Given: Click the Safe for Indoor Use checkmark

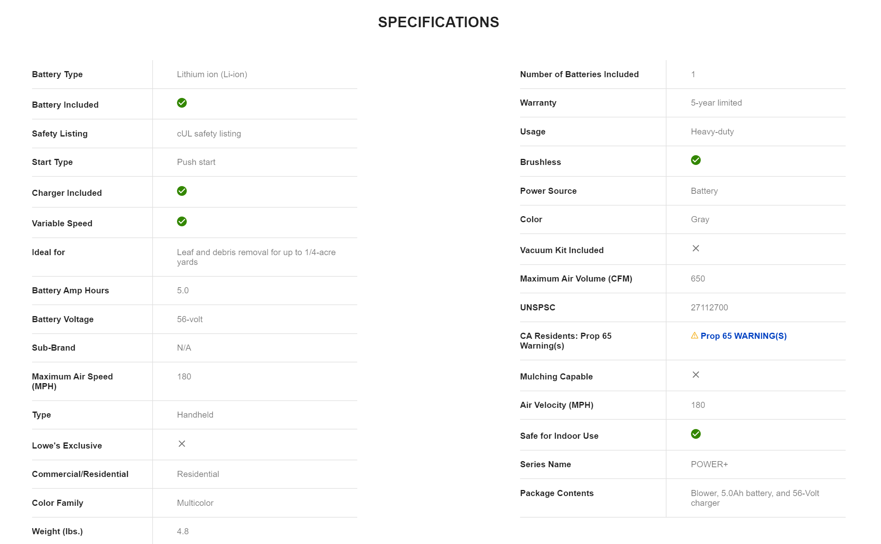Looking at the screenshot, I should 695,434.
